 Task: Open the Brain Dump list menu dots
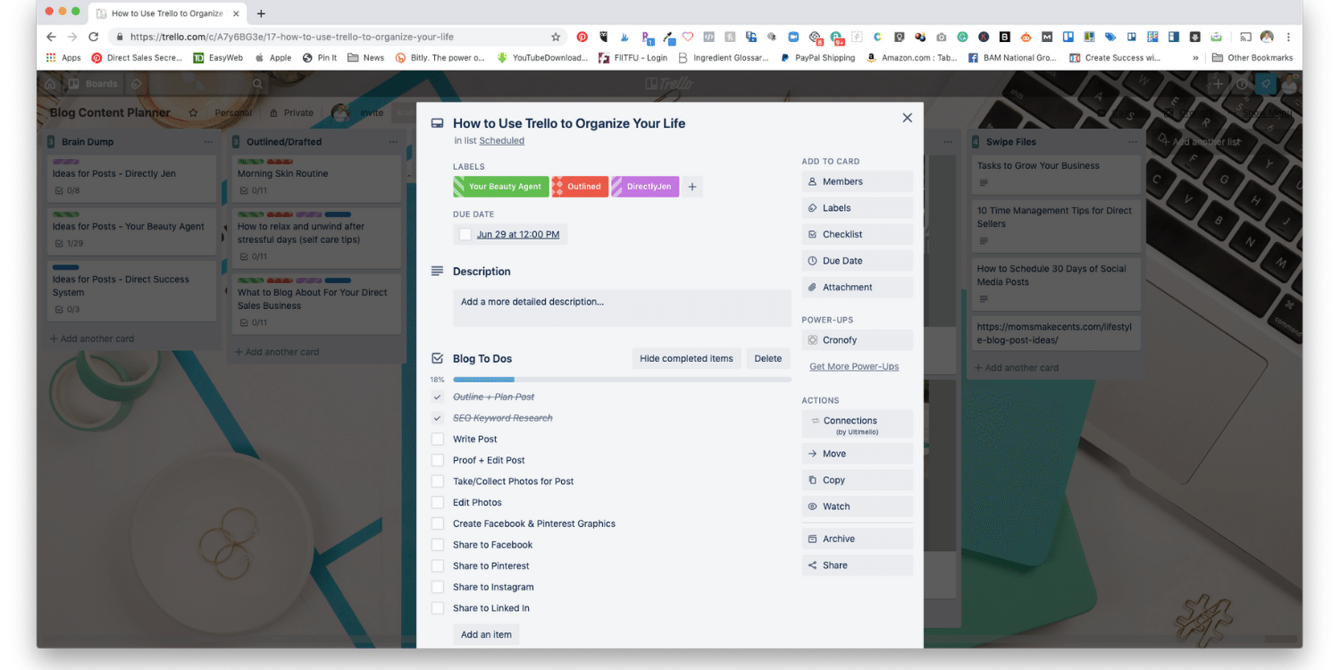click(x=208, y=142)
